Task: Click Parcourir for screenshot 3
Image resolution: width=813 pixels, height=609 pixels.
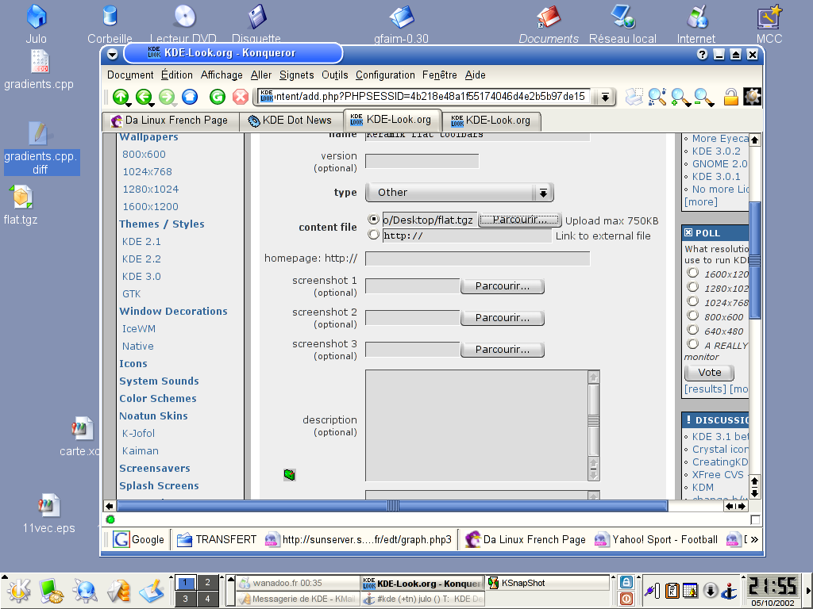Action: tap(502, 350)
